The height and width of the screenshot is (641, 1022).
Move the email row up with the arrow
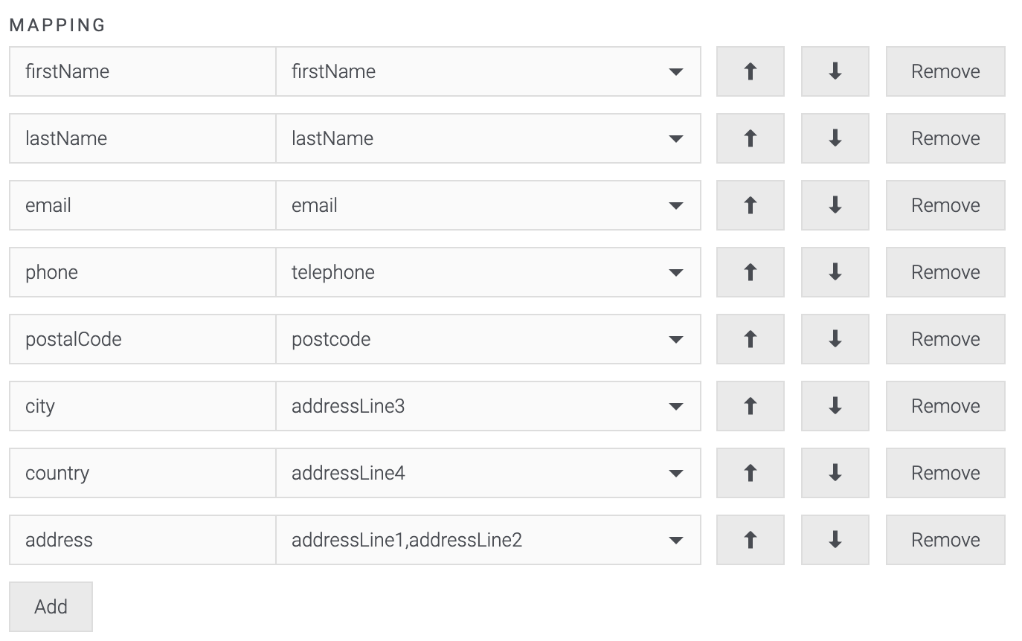(750, 205)
